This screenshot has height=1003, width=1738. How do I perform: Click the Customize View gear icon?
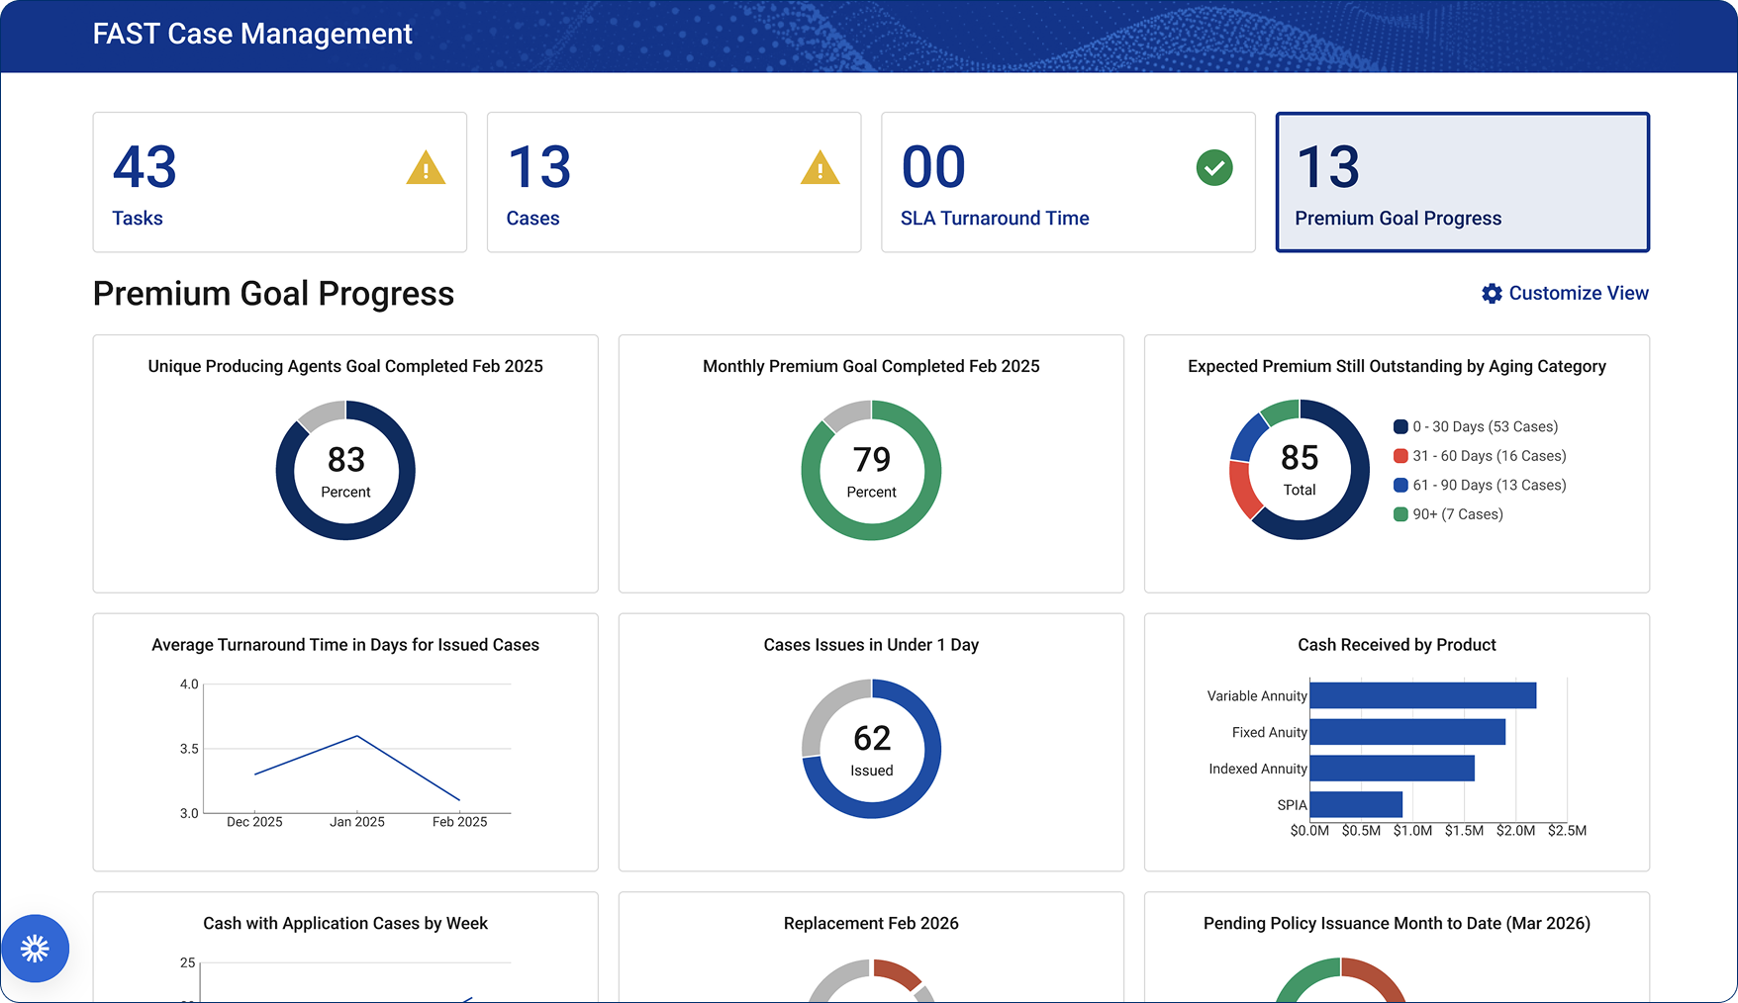[x=1492, y=293]
